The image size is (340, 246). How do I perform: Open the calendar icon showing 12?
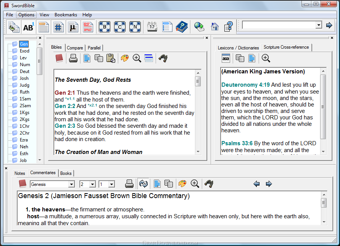tap(152, 27)
